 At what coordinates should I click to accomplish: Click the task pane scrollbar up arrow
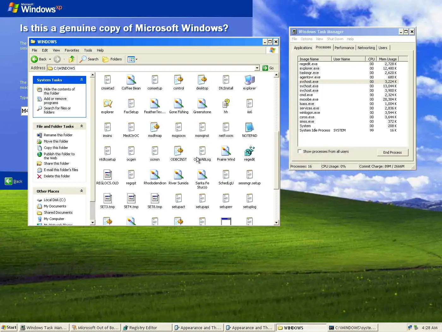[93, 75]
